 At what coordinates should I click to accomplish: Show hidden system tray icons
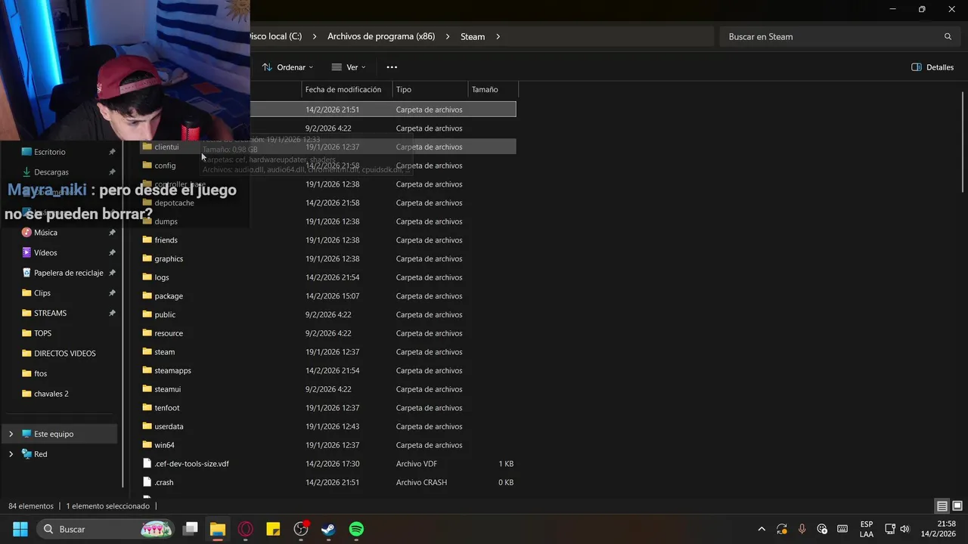point(762,529)
